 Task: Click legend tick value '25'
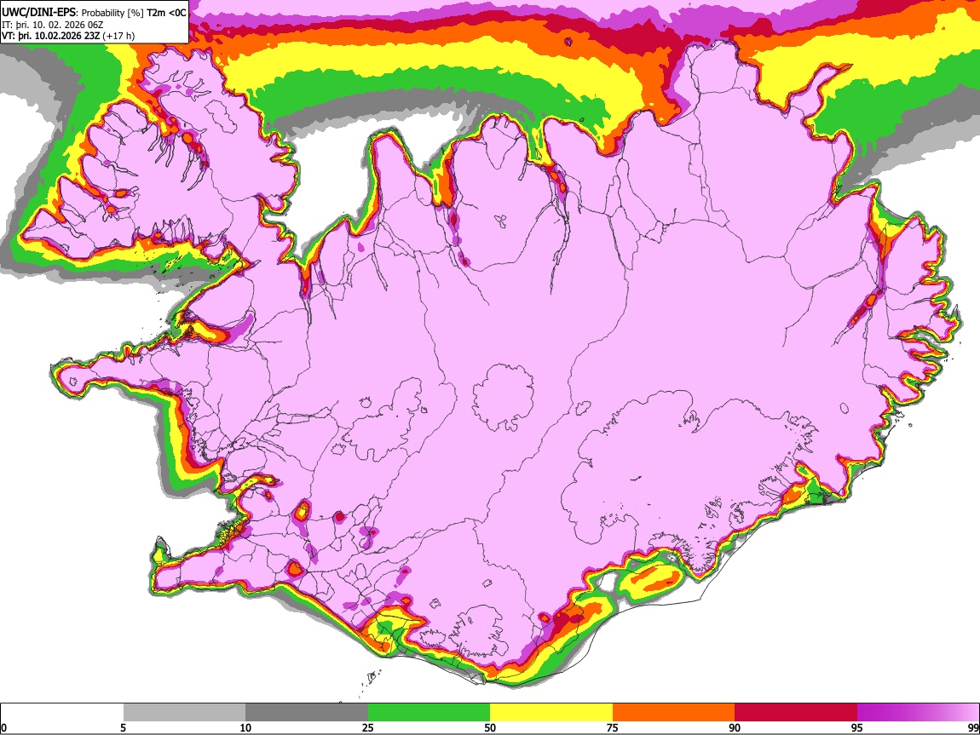tap(368, 727)
